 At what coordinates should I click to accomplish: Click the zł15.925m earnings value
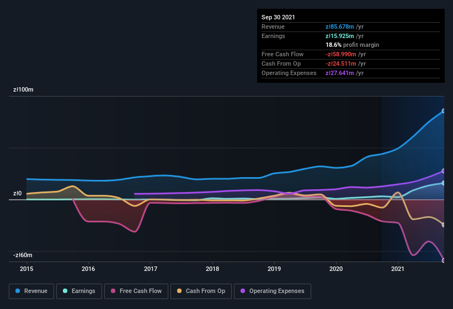pos(340,36)
